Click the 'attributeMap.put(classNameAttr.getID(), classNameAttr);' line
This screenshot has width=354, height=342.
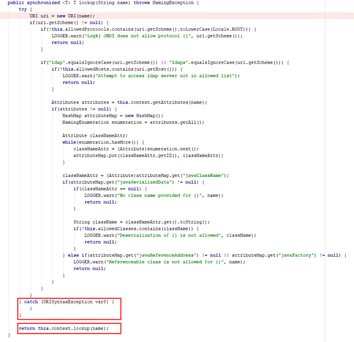point(148,155)
